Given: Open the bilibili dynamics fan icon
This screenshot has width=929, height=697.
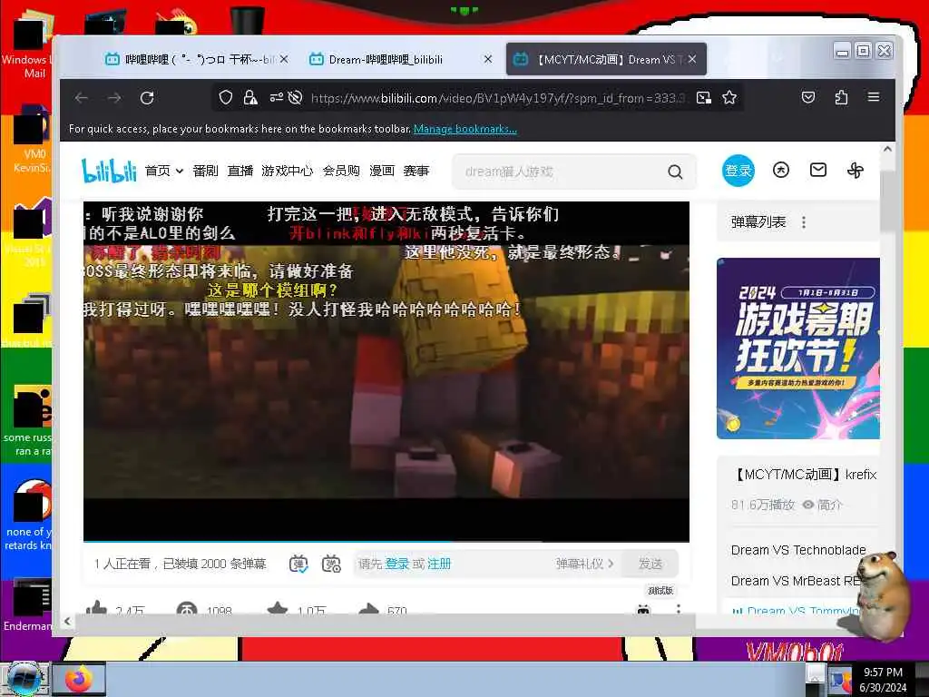Looking at the screenshot, I should (856, 171).
